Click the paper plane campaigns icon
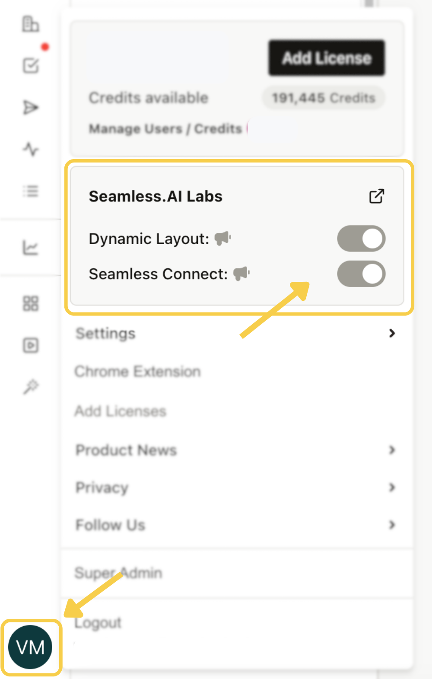 [x=30, y=108]
